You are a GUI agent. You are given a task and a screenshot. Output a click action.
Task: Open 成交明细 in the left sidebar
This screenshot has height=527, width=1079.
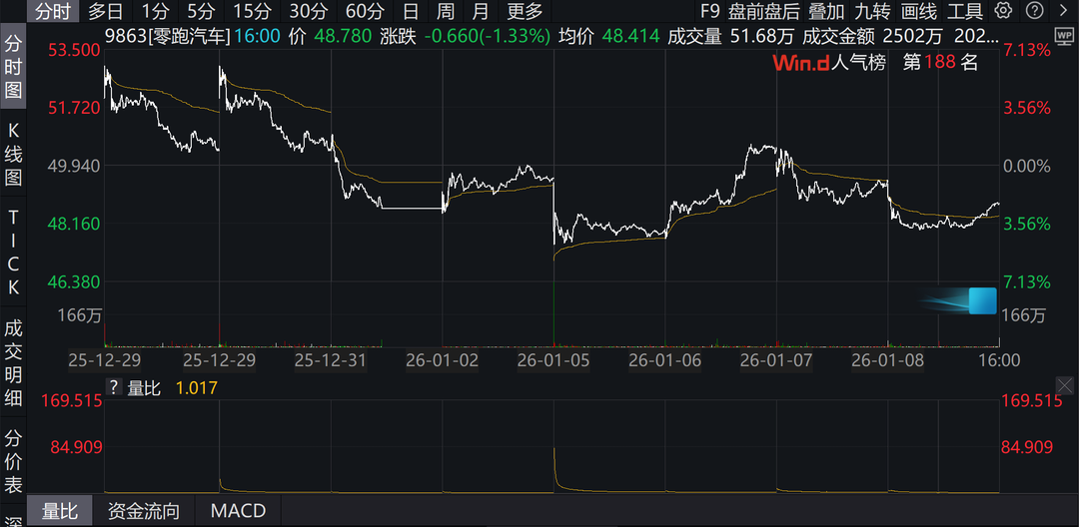13,362
